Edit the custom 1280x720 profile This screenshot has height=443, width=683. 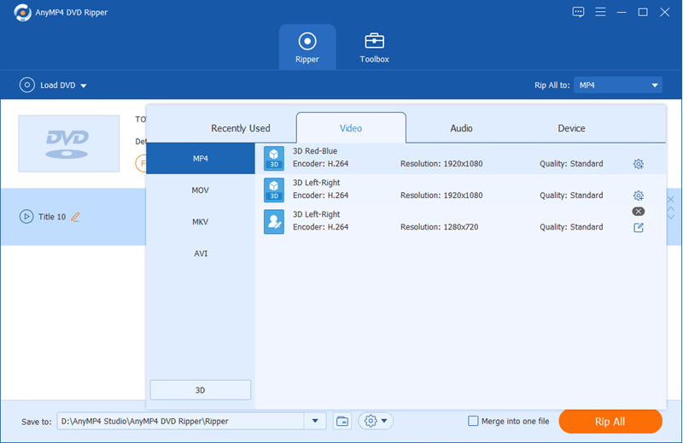coord(638,227)
